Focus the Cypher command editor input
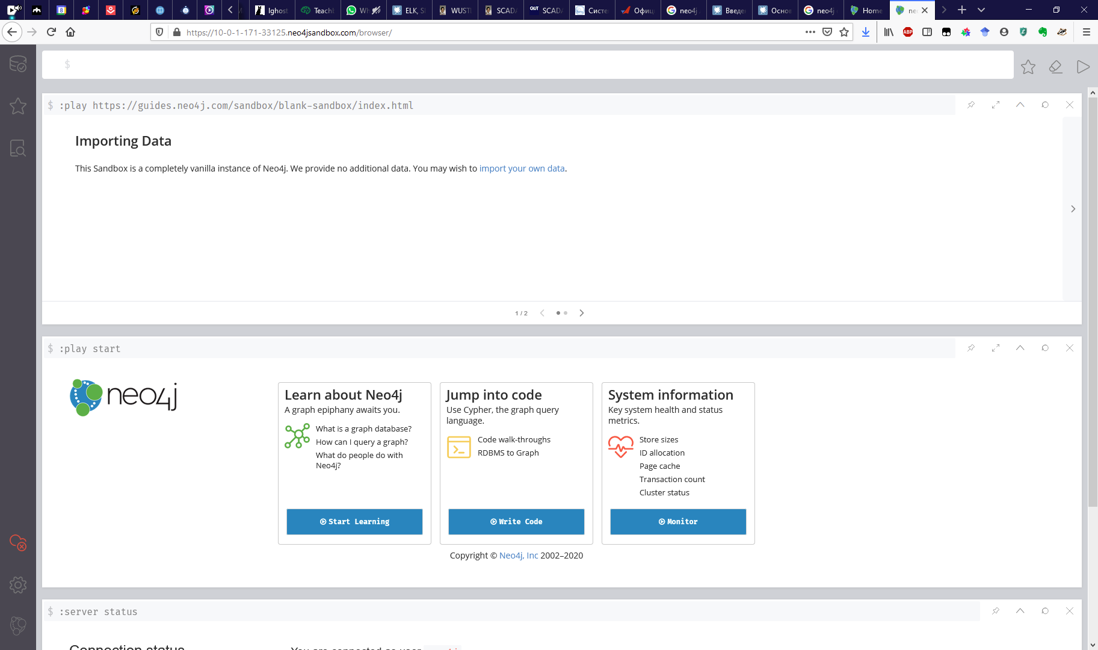The width and height of the screenshot is (1098, 650). click(x=528, y=64)
